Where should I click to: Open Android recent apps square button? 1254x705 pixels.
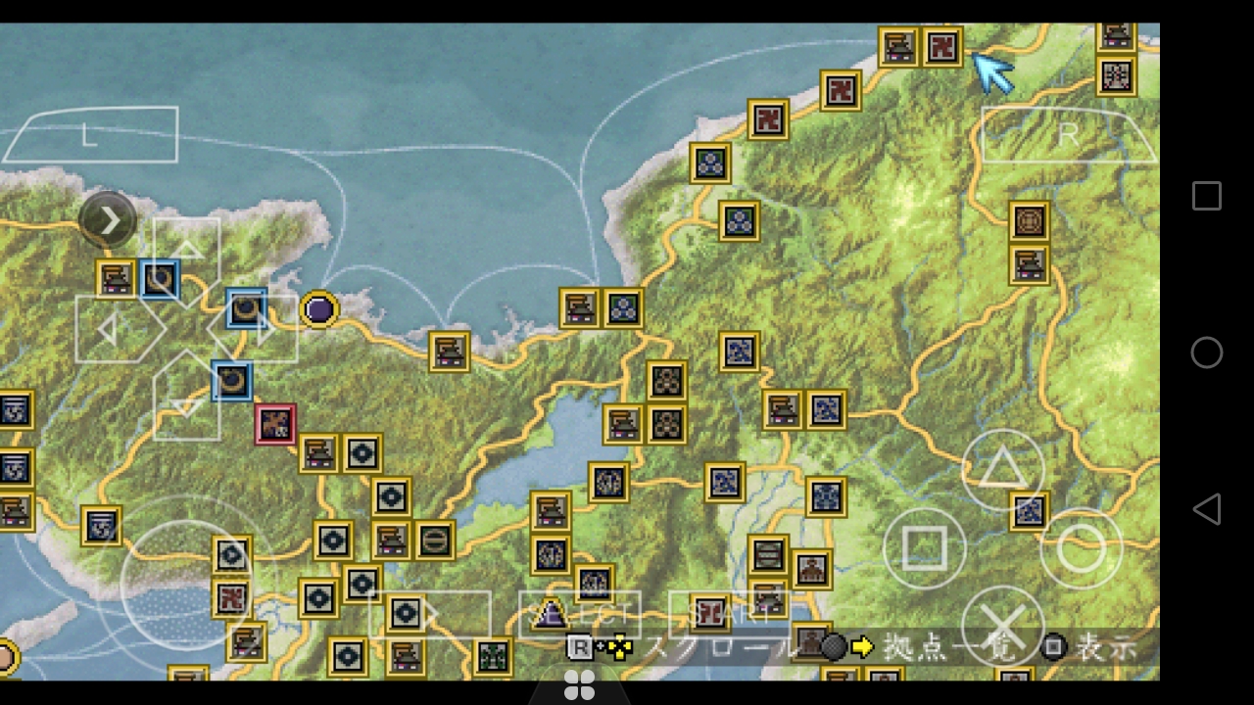1207,196
